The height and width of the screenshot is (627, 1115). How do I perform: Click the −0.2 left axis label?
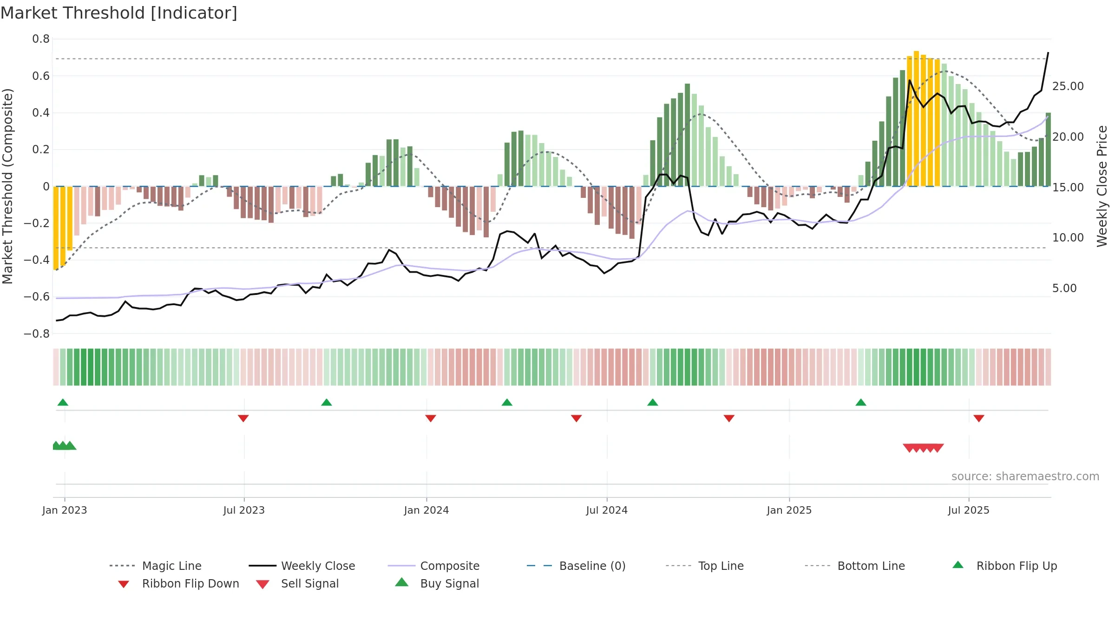point(37,223)
